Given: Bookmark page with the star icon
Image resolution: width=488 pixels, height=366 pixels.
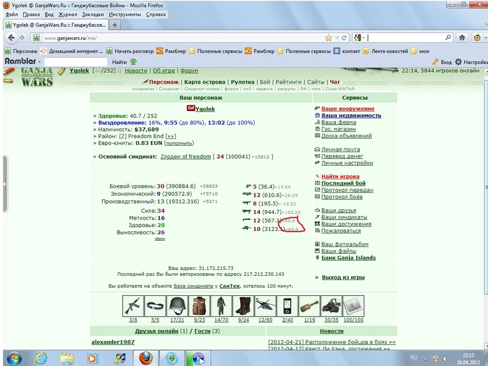Looking at the screenshot, I should pos(328,38).
